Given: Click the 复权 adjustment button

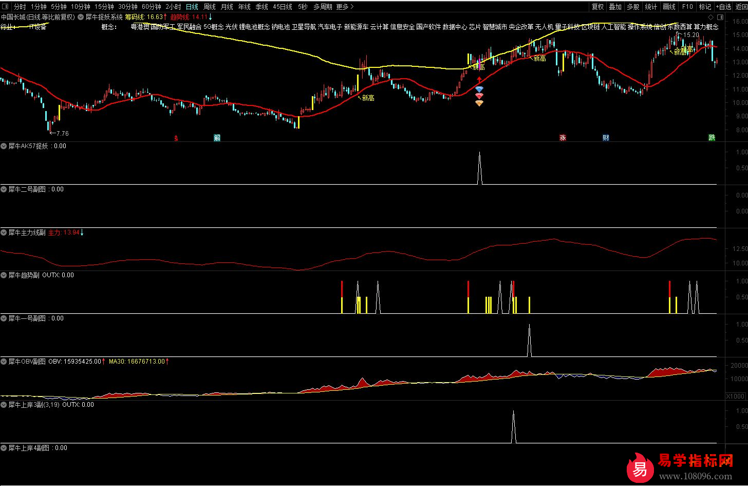Looking at the screenshot, I should click(x=598, y=7).
